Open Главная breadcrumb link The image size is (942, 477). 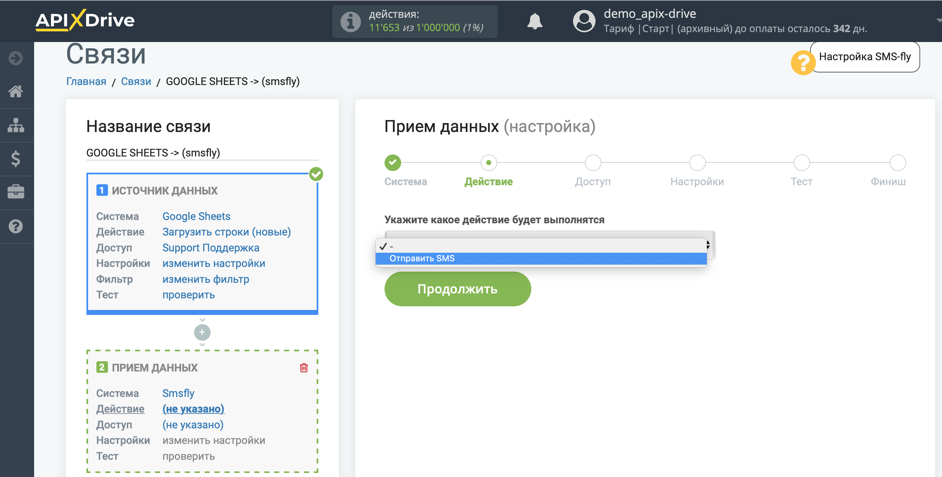tap(86, 81)
